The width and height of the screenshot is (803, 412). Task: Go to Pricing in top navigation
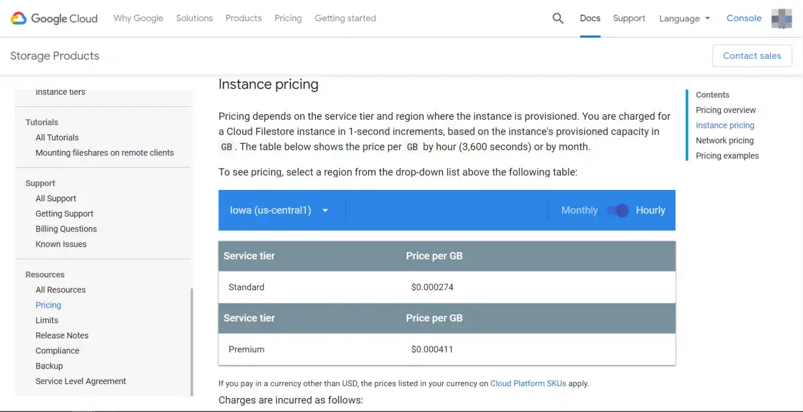[288, 18]
